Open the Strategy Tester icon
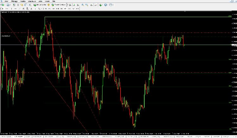Image resolution: width=237 pixels, height=138 pixels. click(x=30, y=5)
